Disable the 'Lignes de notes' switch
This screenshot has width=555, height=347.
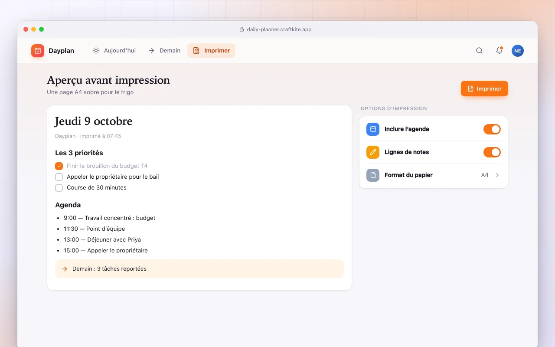492,152
